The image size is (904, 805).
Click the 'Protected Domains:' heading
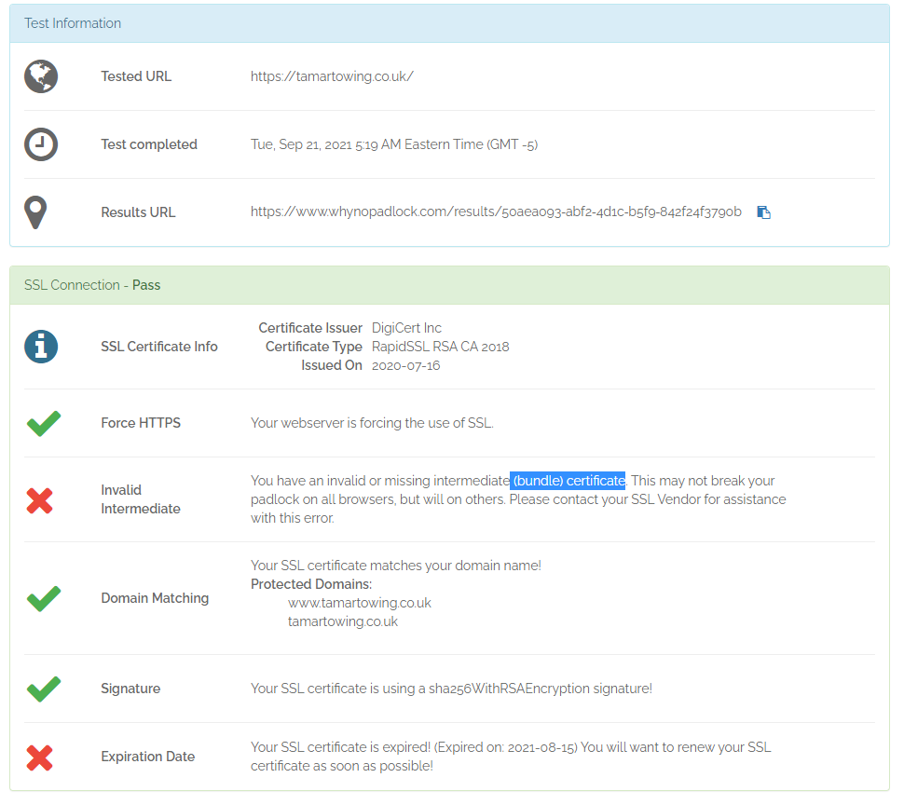point(311,584)
